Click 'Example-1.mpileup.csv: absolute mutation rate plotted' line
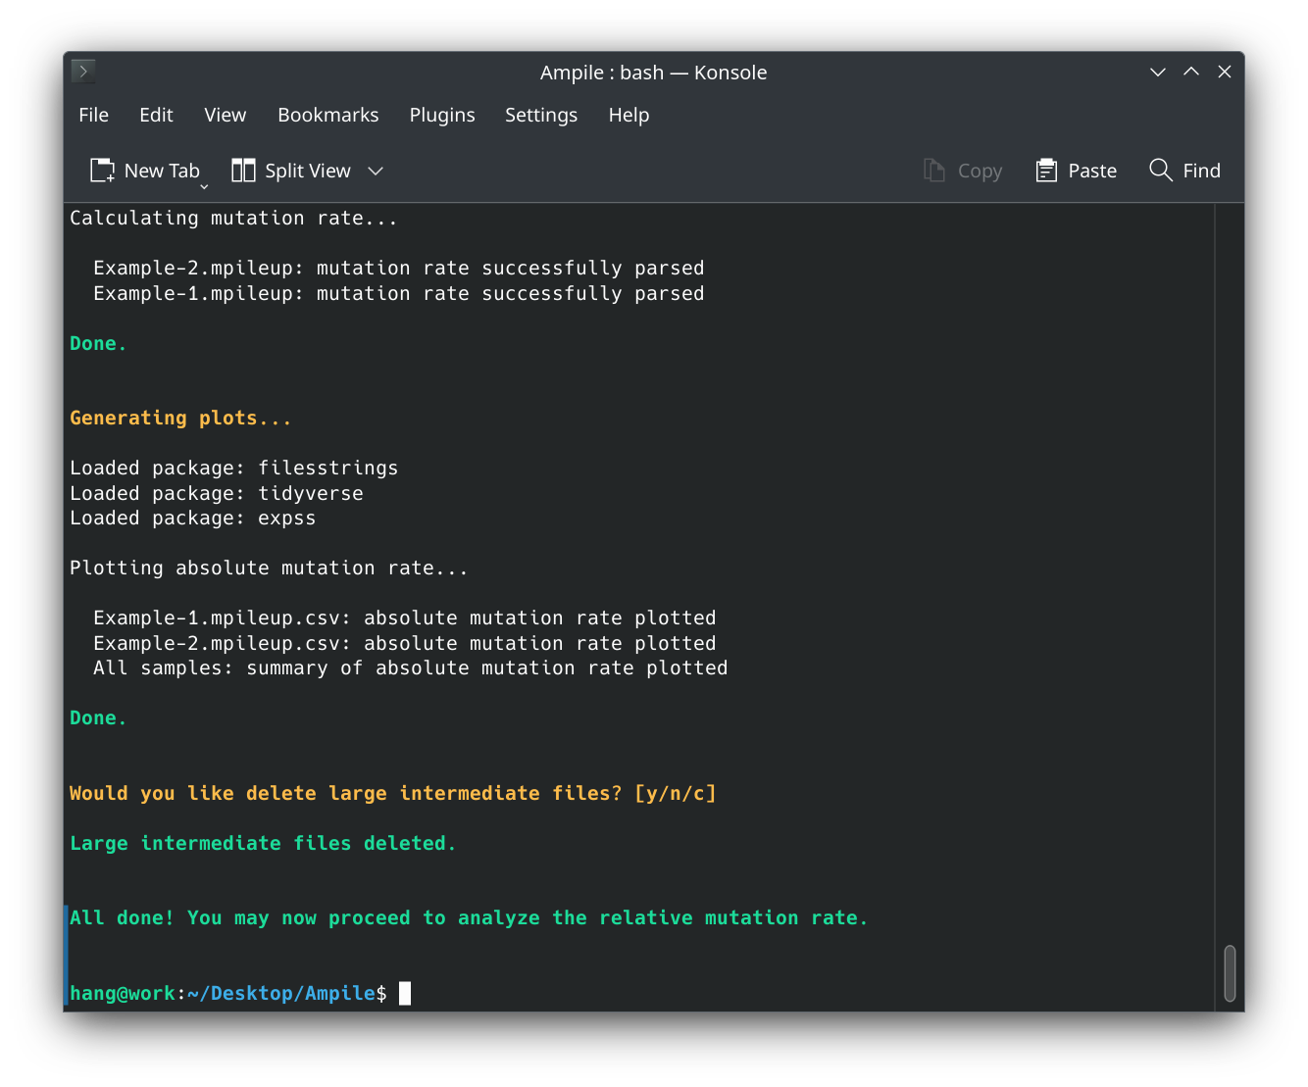 point(404,618)
